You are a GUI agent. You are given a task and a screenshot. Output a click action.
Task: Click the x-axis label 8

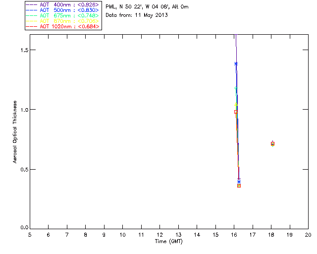click(x=86, y=235)
